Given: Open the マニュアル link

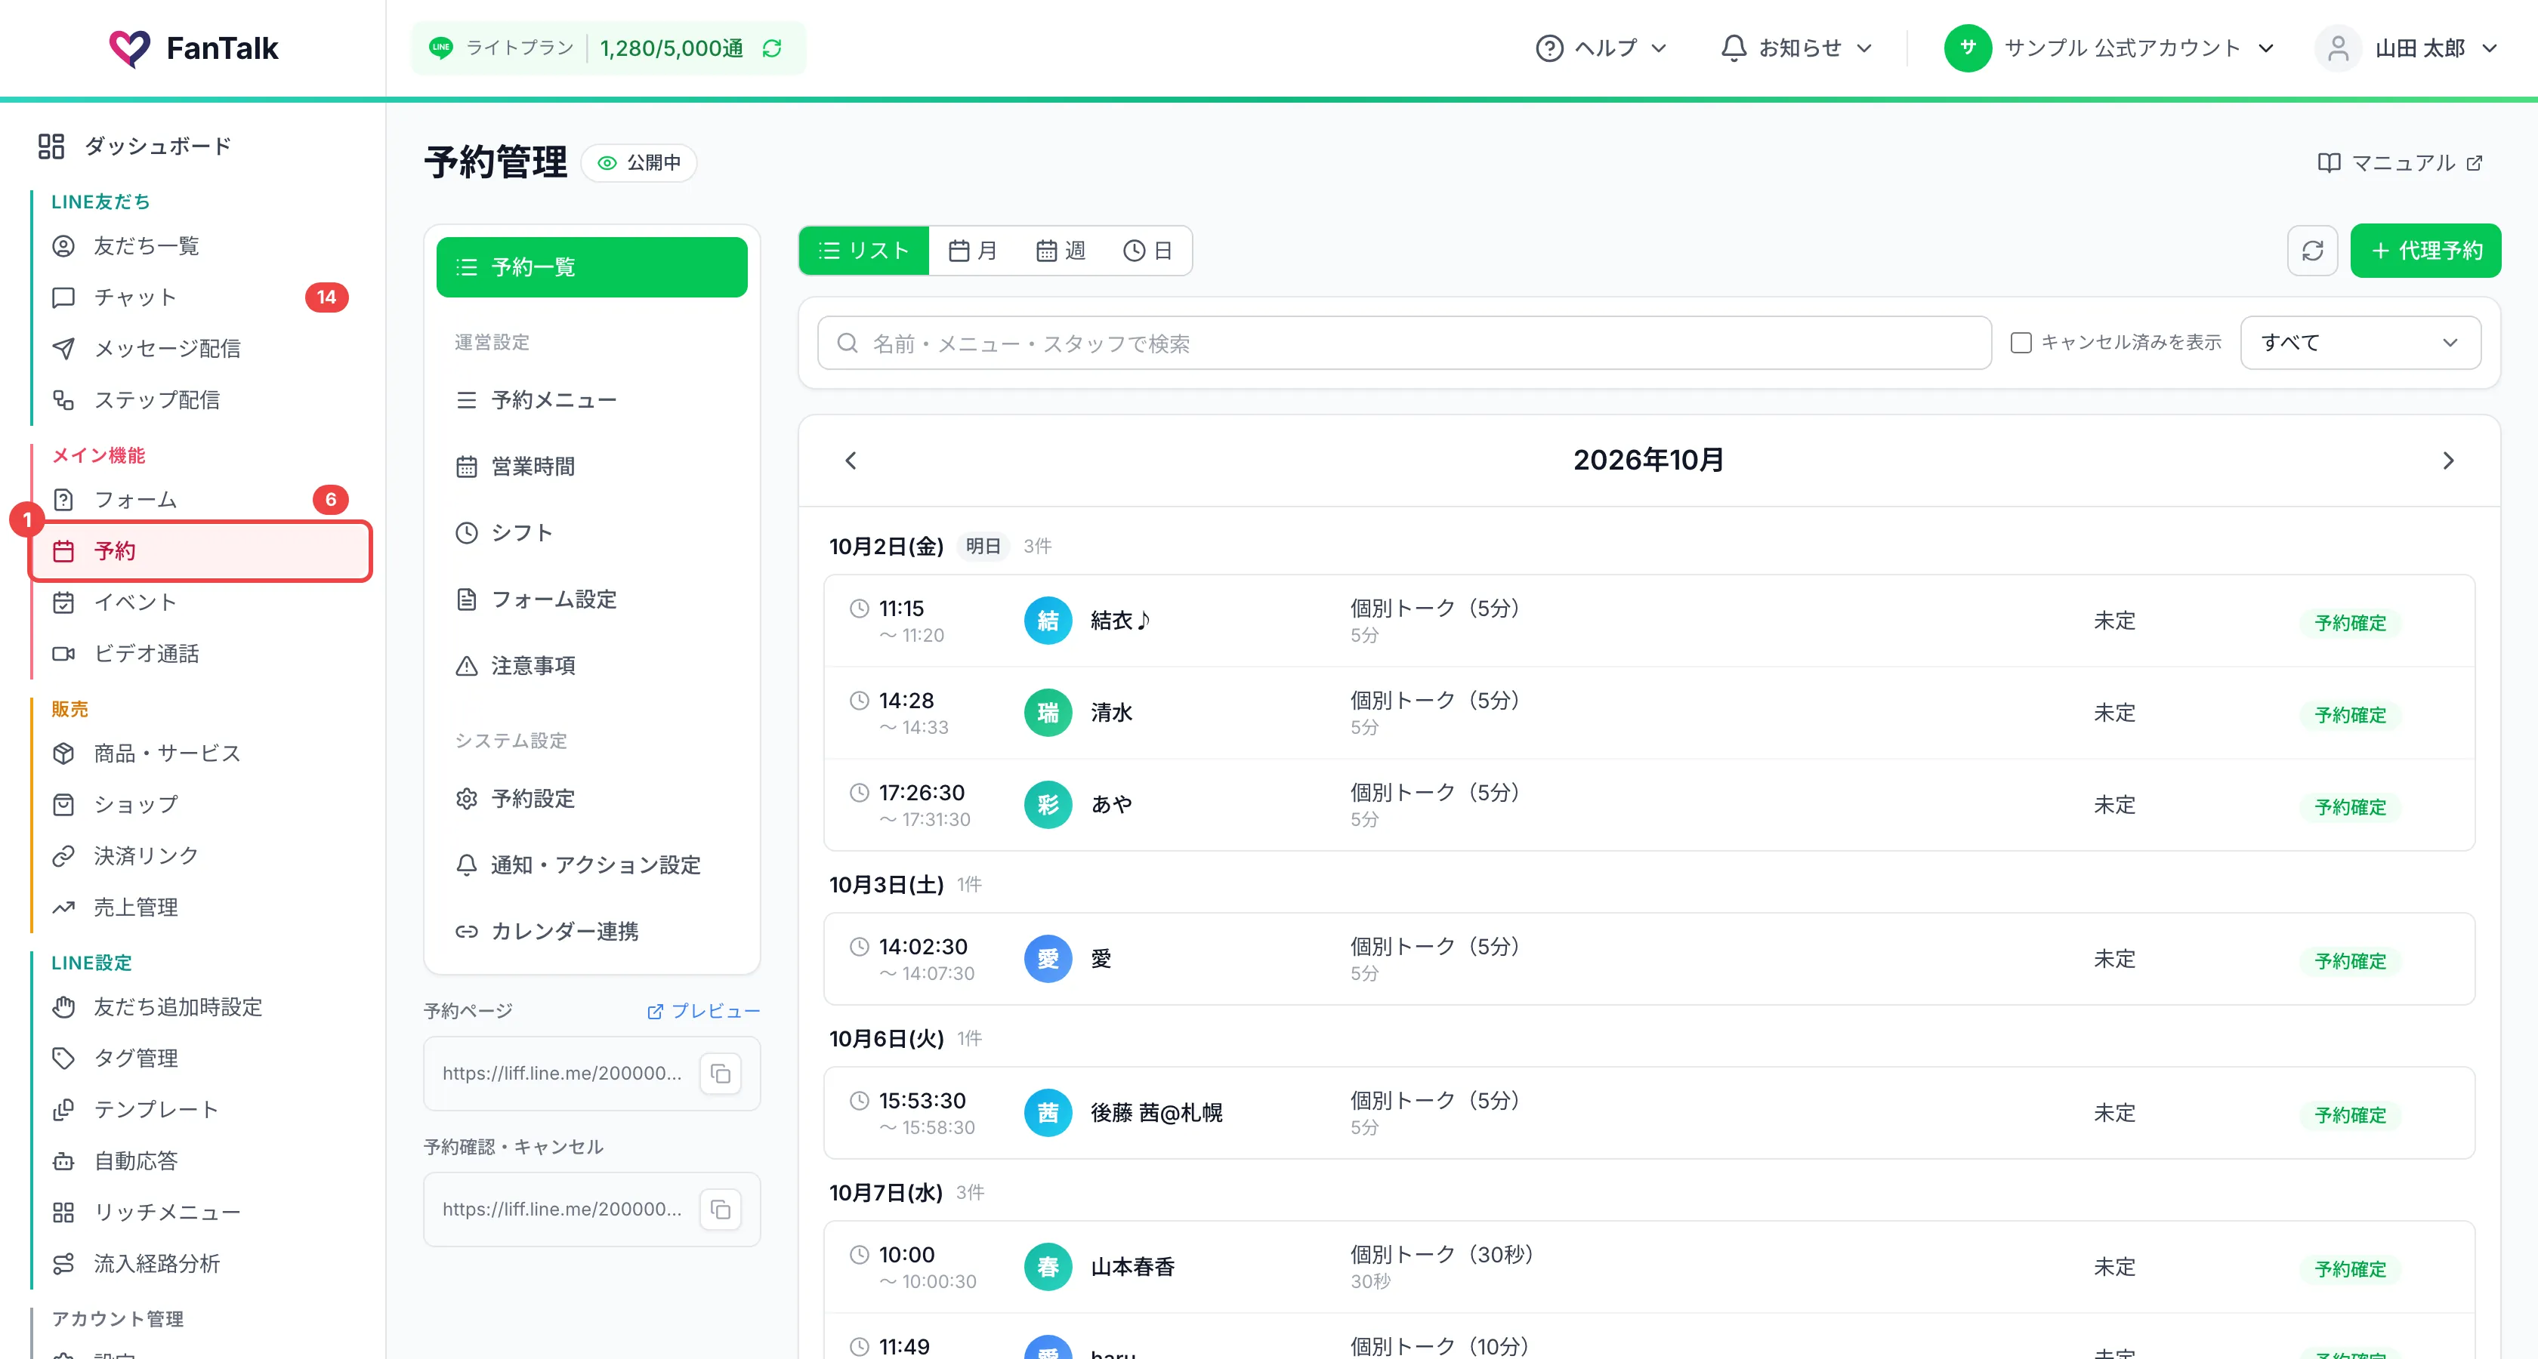Looking at the screenshot, I should coord(2400,162).
